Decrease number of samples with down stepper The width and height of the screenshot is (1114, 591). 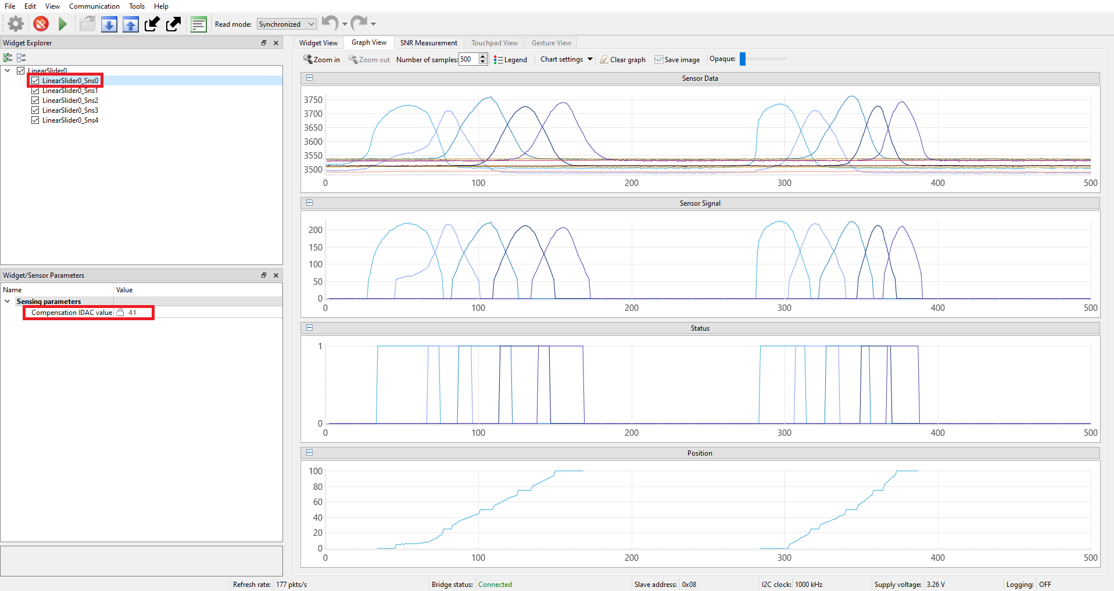(483, 62)
